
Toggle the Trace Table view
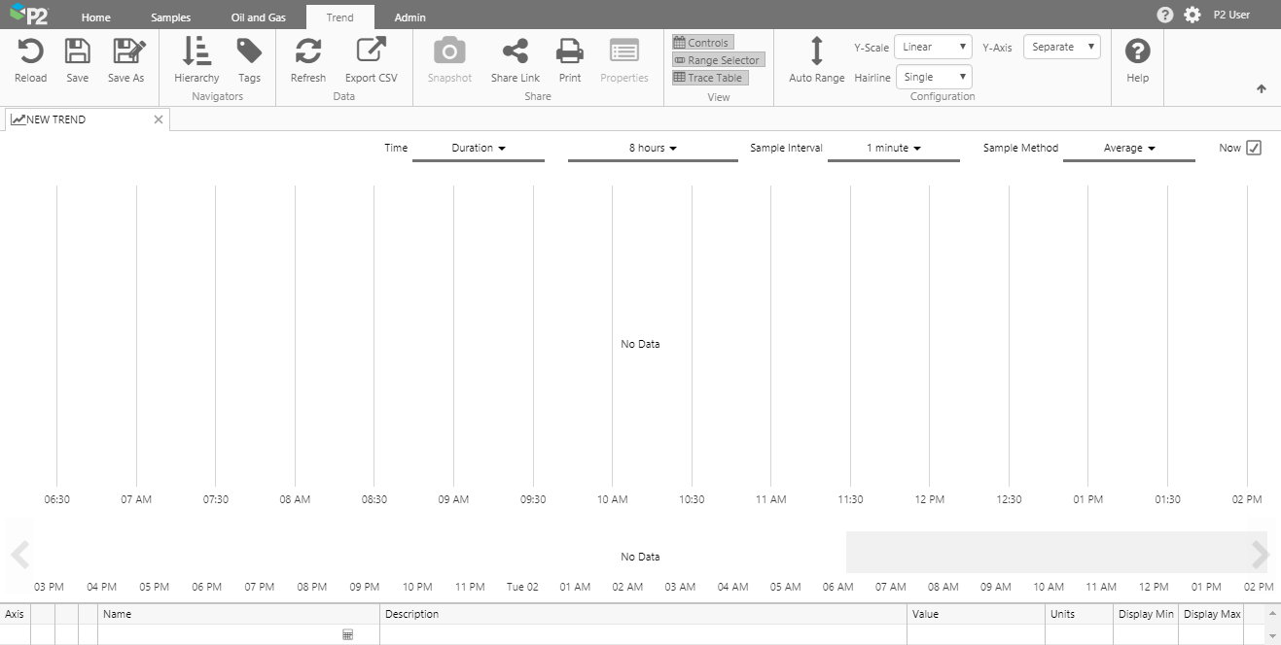tap(710, 78)
